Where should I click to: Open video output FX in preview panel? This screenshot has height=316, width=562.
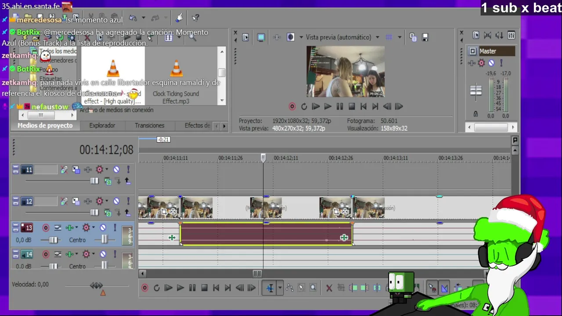pyautogui.click(x=277, y=37)
